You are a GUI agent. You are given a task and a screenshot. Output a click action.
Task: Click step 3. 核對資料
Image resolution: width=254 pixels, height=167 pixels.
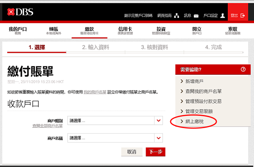coord(155,47)
